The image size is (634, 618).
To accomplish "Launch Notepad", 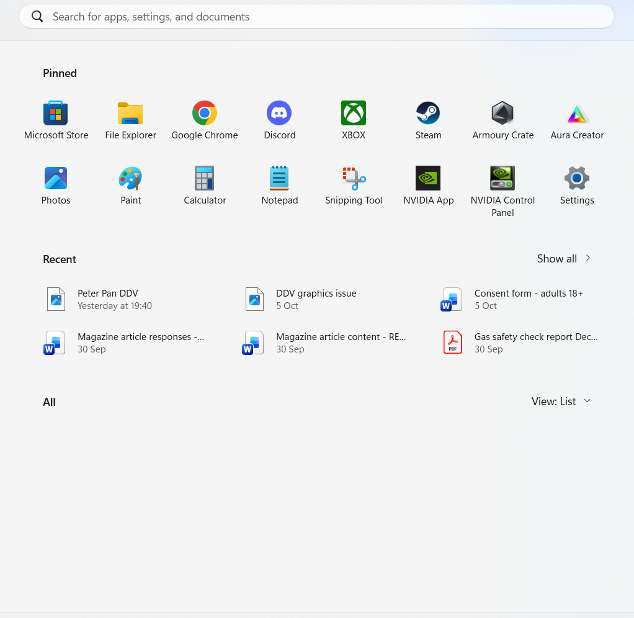I will 279,186.
